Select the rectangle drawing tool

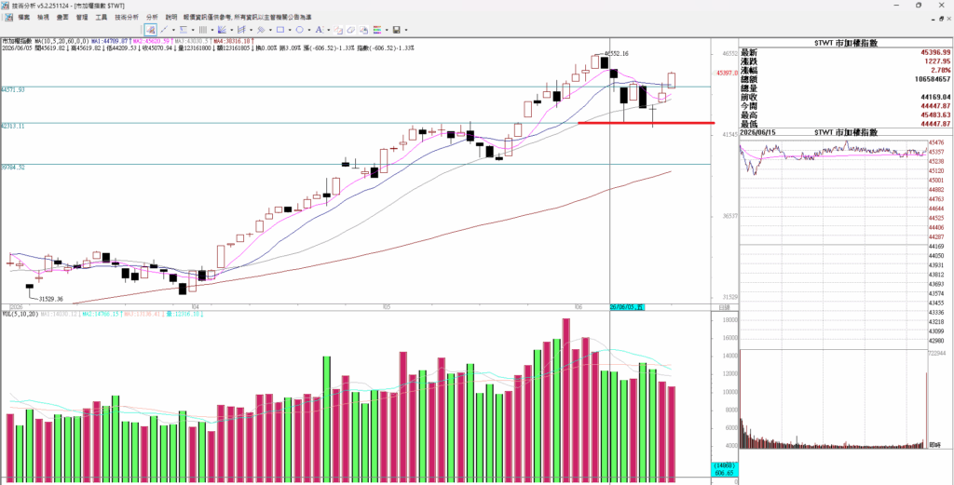[280, 30]
